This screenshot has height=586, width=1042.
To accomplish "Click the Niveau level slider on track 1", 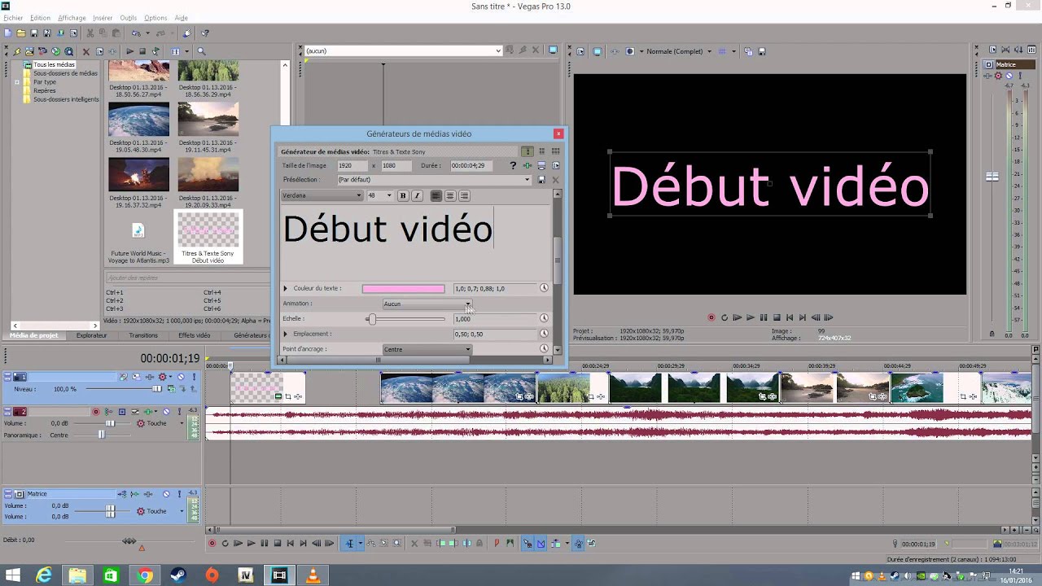I will [124, 389].
